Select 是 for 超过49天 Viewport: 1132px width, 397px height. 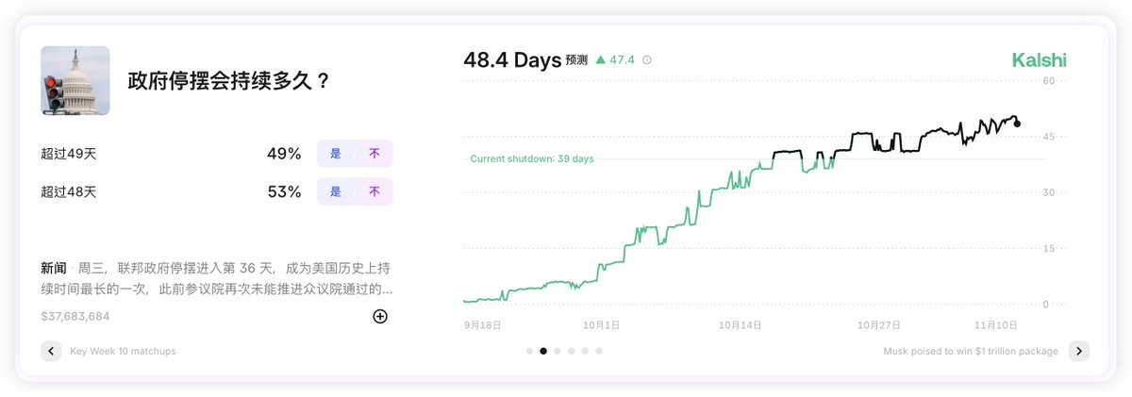[335, 154]
